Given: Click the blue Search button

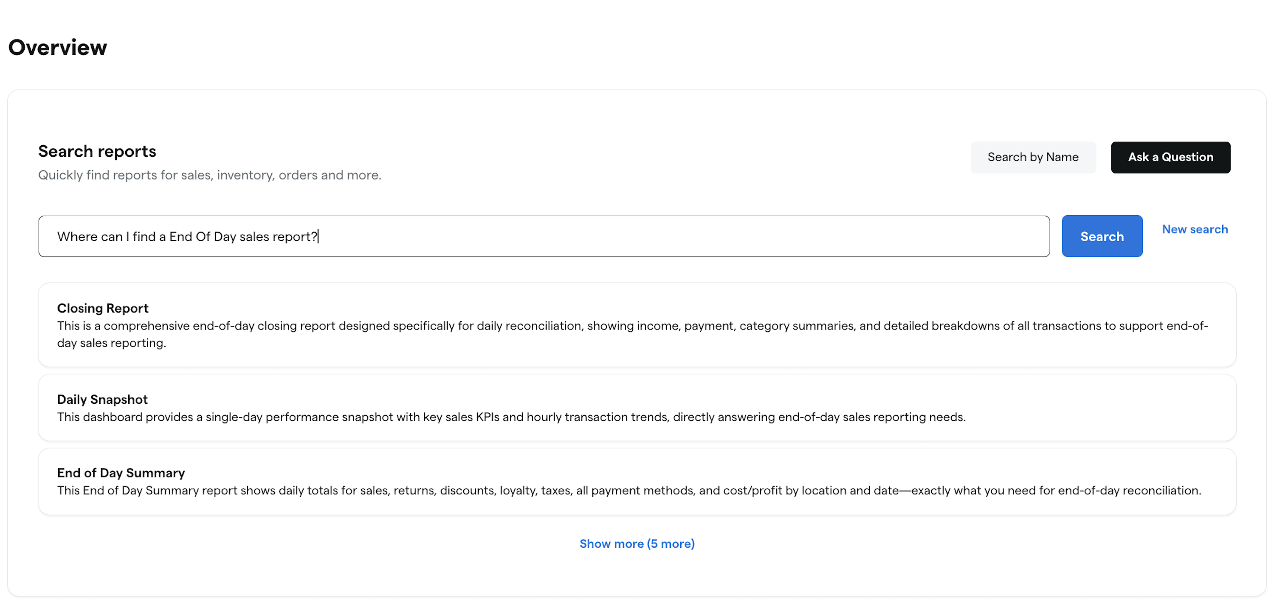Looking at the screenshot, I should pyautogui.click(x=1102, y=236).
